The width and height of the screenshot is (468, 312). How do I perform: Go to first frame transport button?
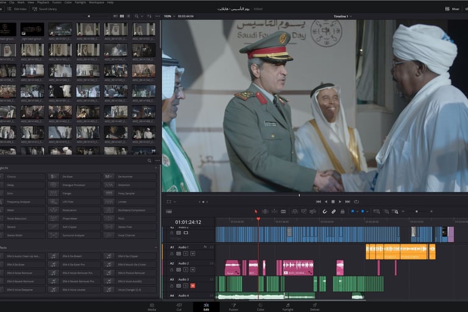(319, 202)
